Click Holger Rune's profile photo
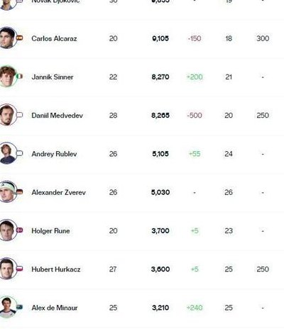The width and height of the screenshot is (284, 329). coord(8,230)
